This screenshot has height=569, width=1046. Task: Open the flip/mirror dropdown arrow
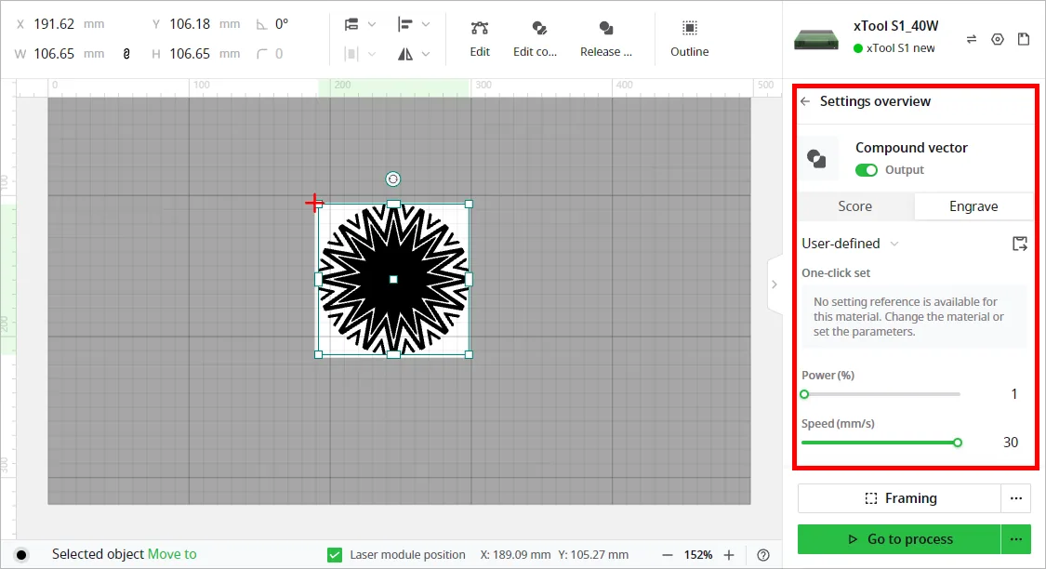click(426, 54)
